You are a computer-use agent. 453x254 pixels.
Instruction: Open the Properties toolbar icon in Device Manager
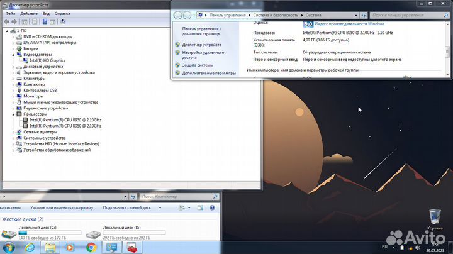coord(35,21)
